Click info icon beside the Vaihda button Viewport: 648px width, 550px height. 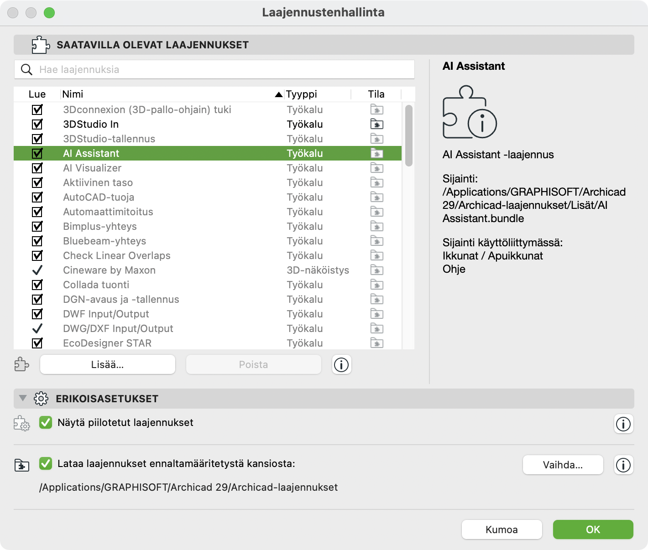point(623,465)
